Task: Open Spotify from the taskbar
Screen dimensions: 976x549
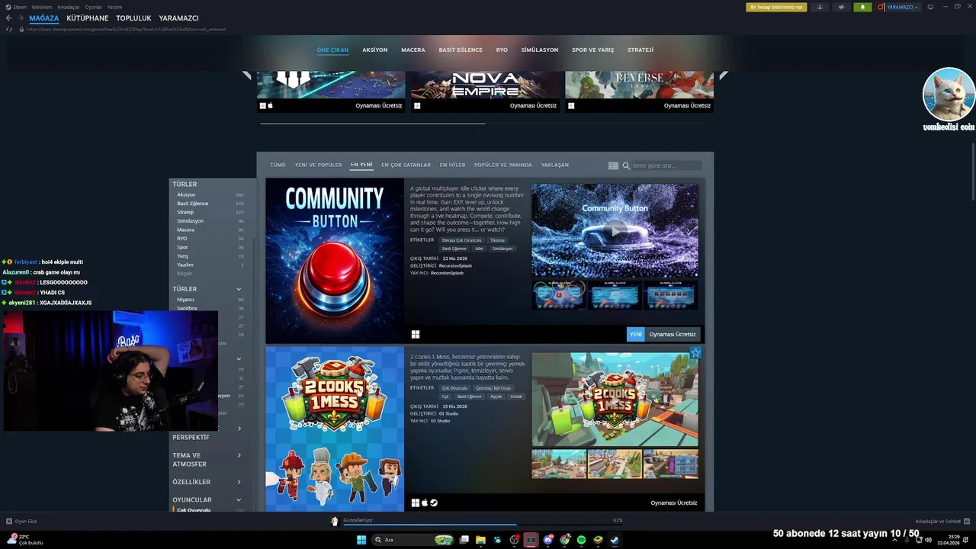Action: 581,540
